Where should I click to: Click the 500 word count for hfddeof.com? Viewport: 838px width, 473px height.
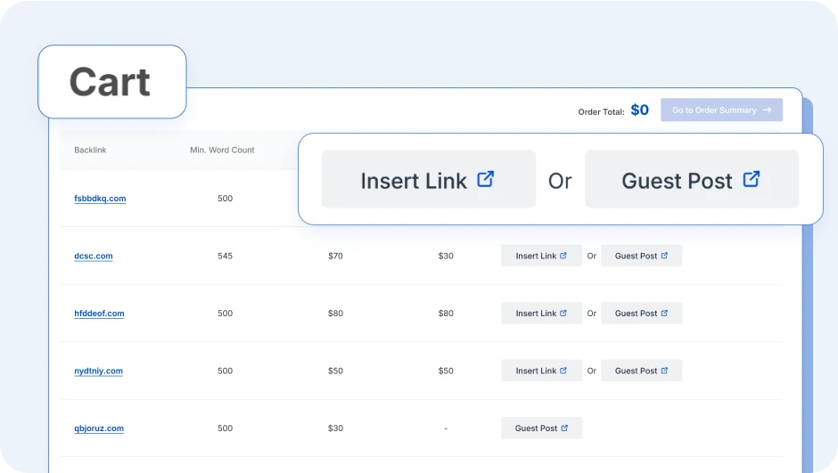point(225,314)
